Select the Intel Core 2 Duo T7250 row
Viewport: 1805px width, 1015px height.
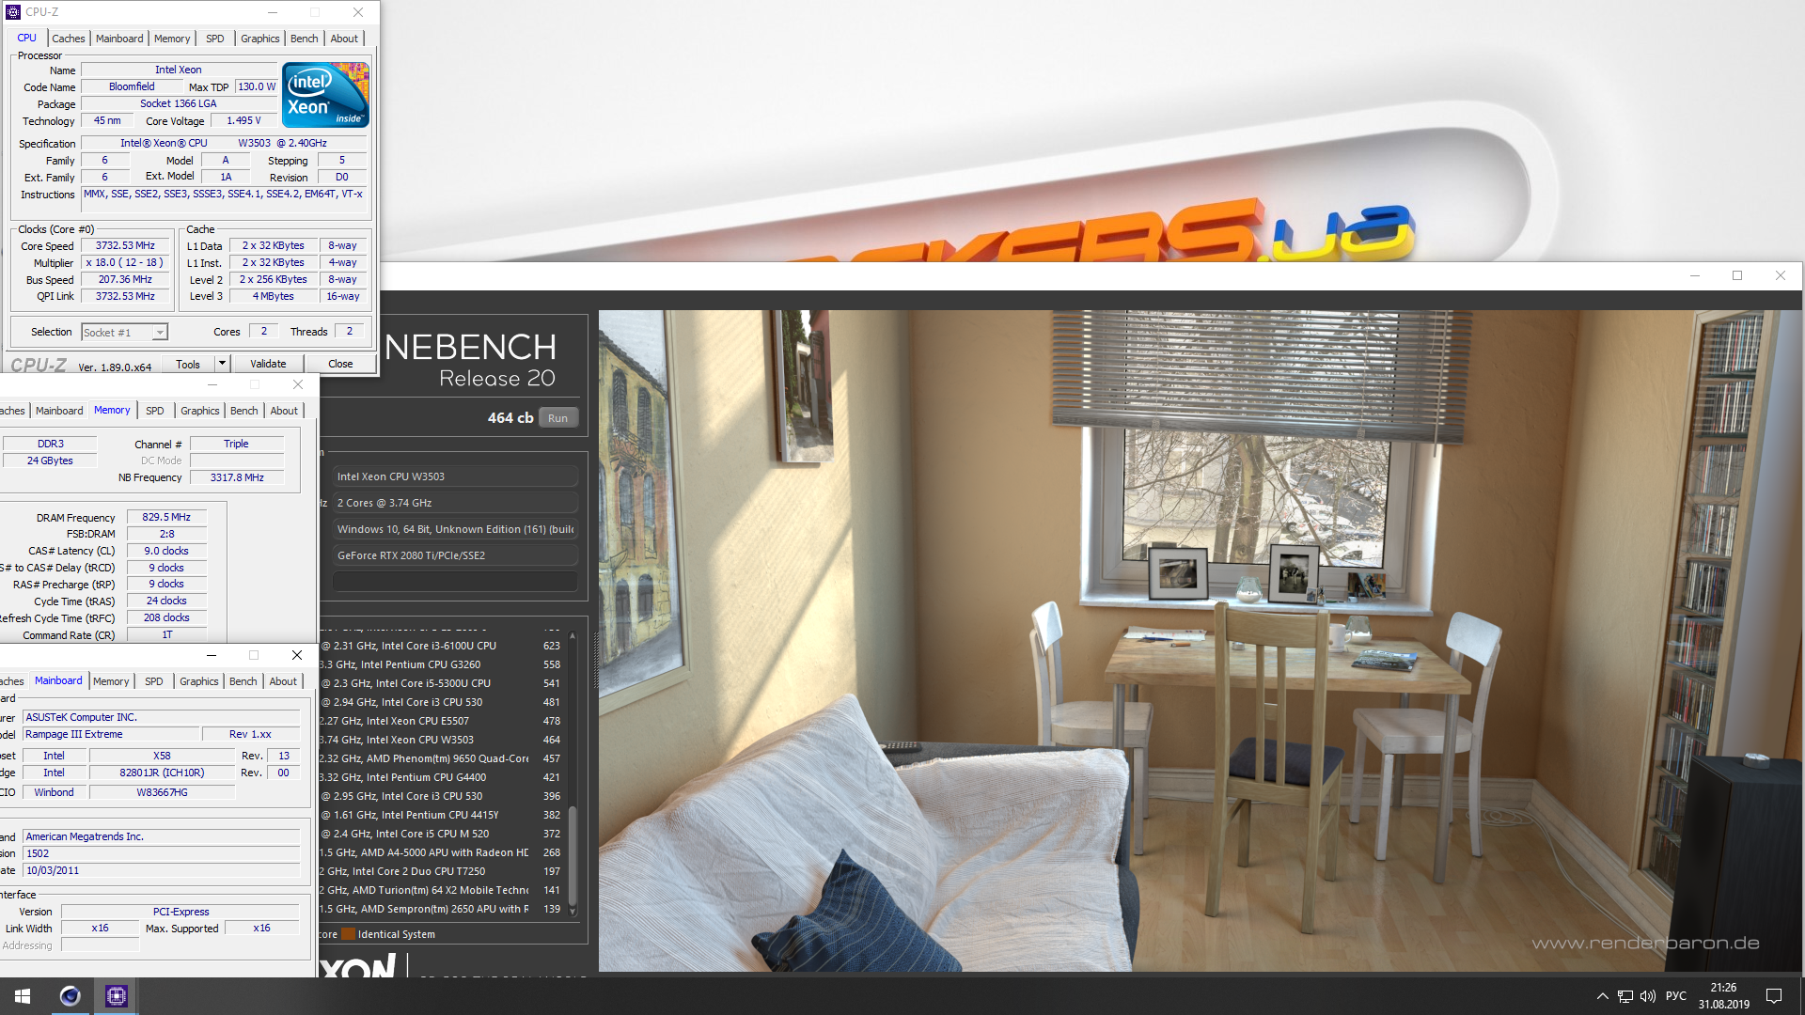[441, 871]
